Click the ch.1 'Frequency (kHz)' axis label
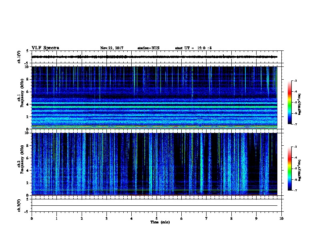This screenshot has height=245, width=317. pyautogui.click(x=22, y=93)
